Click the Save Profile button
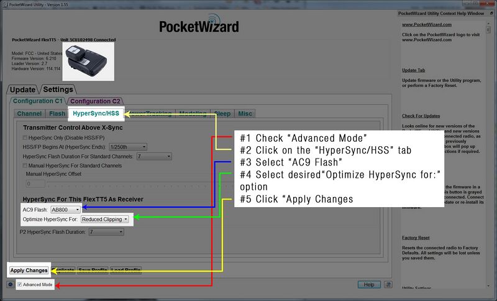Viewport: 497px width, 301px height. coord(93,271)
